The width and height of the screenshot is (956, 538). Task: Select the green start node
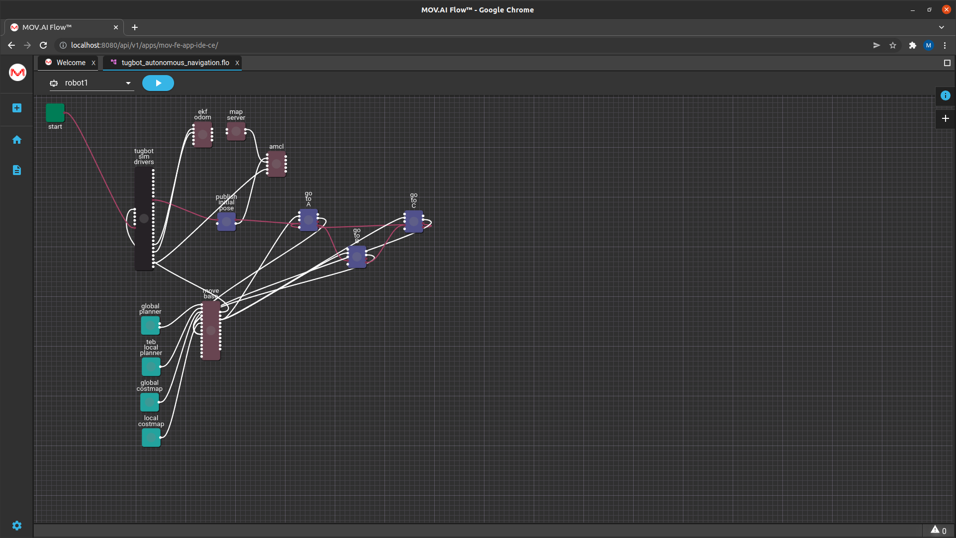[55, 113]
